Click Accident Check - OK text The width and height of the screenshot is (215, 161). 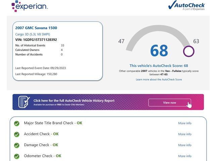[41, 134]
